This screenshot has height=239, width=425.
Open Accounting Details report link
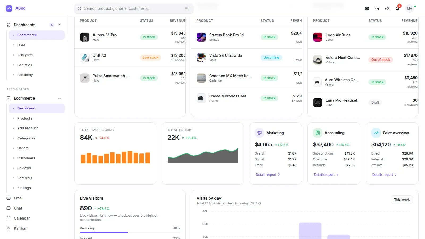(x=326, y=175)
